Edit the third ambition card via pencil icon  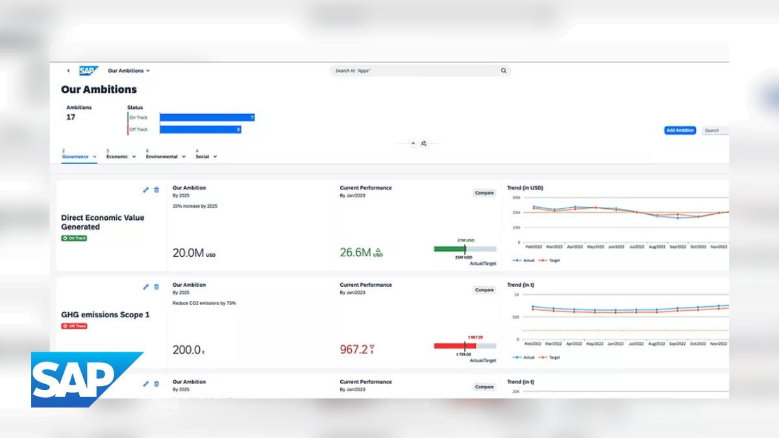pos(146,384)
